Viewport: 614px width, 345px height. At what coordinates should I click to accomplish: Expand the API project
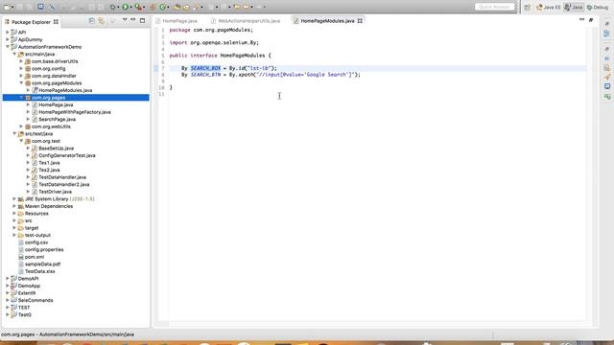(x=8, y=32)
